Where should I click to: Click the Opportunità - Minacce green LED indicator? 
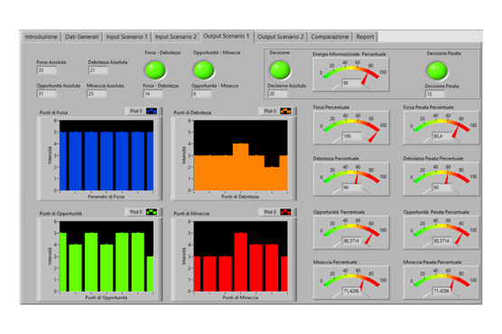tap(204, 70)
